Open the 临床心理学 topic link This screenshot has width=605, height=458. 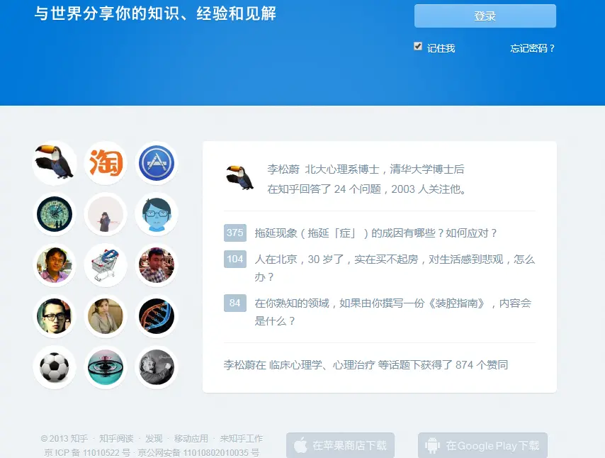tap(295, 365)
